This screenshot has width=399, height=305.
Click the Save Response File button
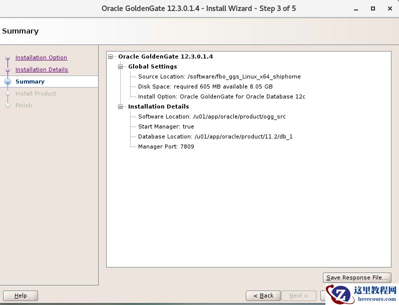(x=357, y=277)
